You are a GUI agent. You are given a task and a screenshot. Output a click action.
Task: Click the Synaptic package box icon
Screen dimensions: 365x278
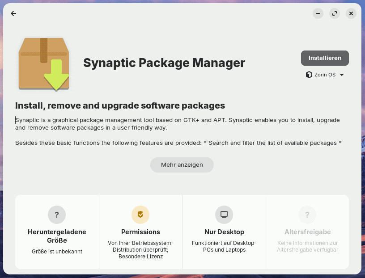tap(44, 64)
